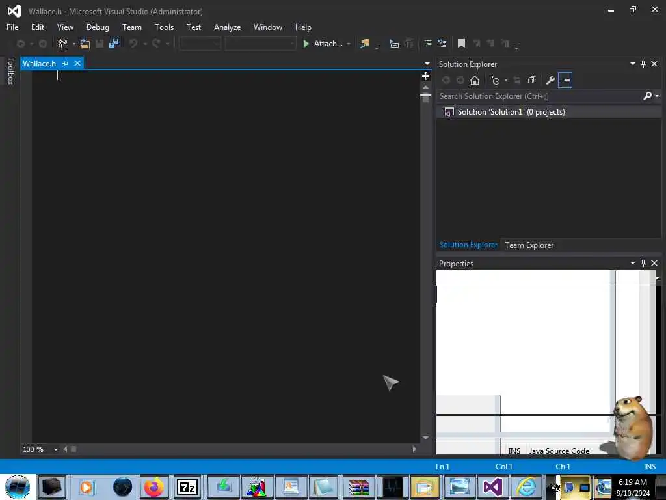
Task: Click the Save toolbar icon
Action: point(100,44)
